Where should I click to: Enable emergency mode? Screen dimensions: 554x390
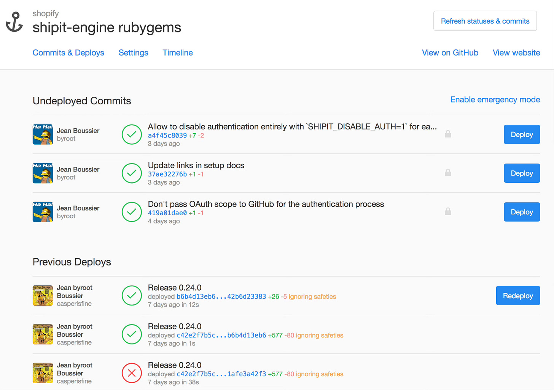pos(495,99)
